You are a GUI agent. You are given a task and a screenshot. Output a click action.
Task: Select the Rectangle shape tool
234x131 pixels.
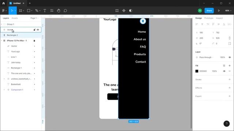[x=29, y=11]
